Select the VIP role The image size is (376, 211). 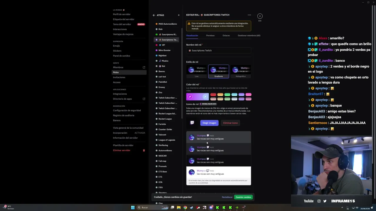point(166,45)
